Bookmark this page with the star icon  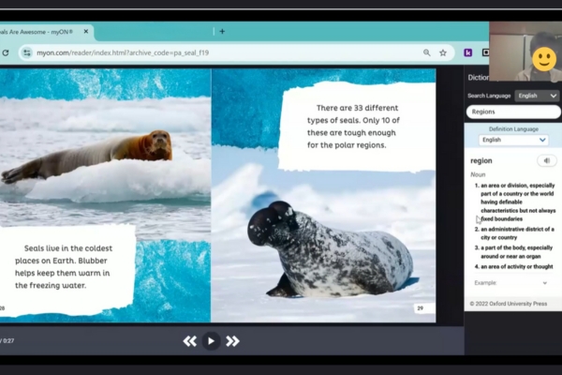(443, 53)
